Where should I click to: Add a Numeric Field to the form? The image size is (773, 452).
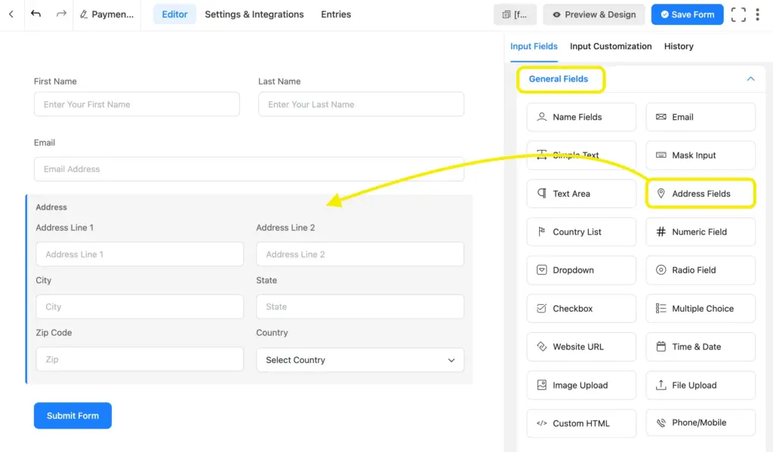click(700, 232)
